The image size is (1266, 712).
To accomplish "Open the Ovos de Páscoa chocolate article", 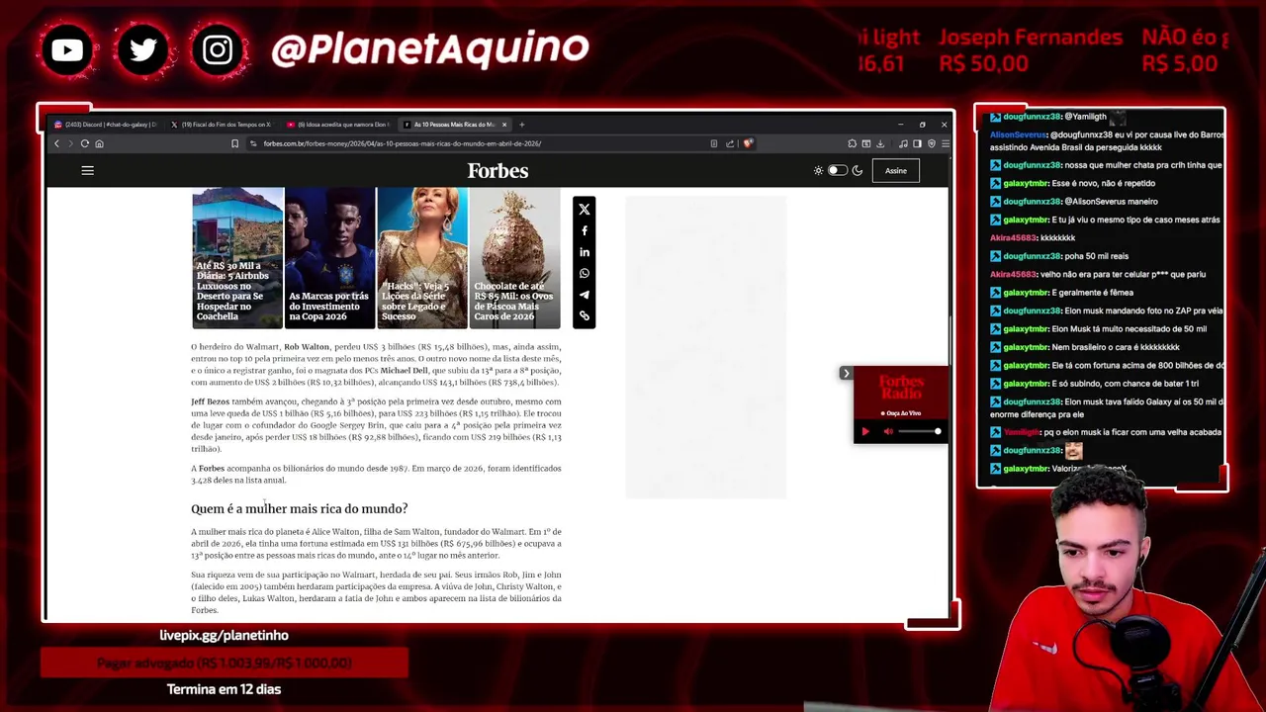I will 514,258.
